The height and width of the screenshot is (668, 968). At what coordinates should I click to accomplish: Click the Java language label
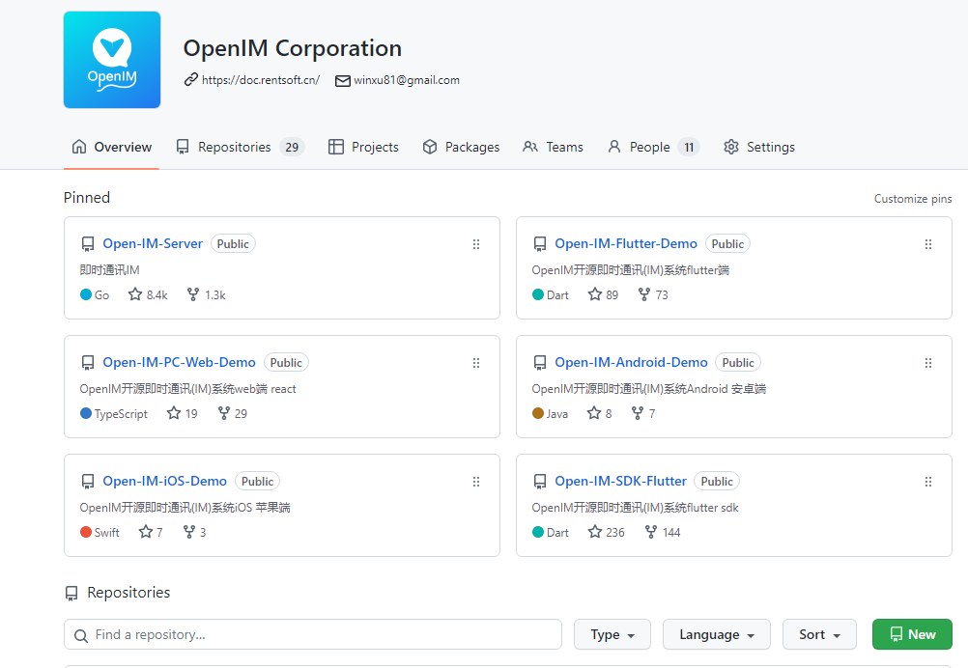[556, 414]
